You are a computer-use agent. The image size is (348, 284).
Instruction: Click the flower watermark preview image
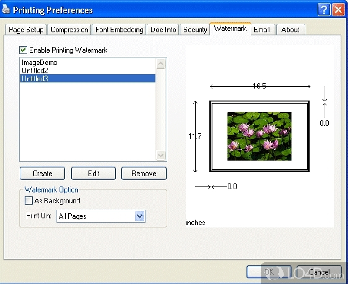(x=259, y=136)
